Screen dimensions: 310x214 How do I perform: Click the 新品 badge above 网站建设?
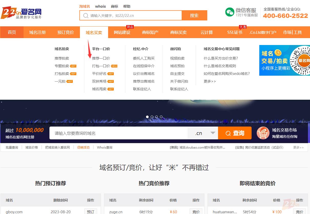click(130, 27)
